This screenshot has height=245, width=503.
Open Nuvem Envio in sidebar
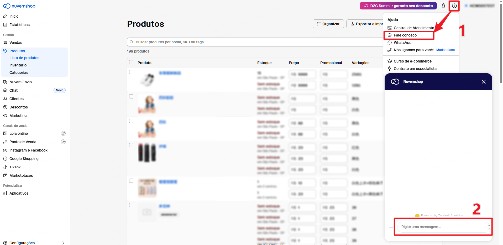[20, 82]
